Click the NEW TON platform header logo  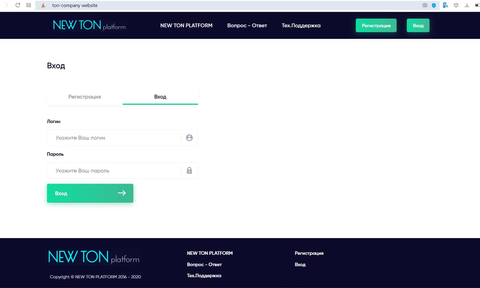click(89, 25)
